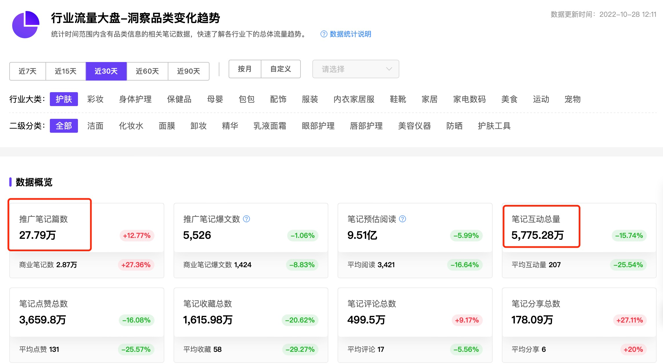663x364 pixels.
Task: Click the 9.51亿 estimated reads value
Action: (x=362, y=235)
